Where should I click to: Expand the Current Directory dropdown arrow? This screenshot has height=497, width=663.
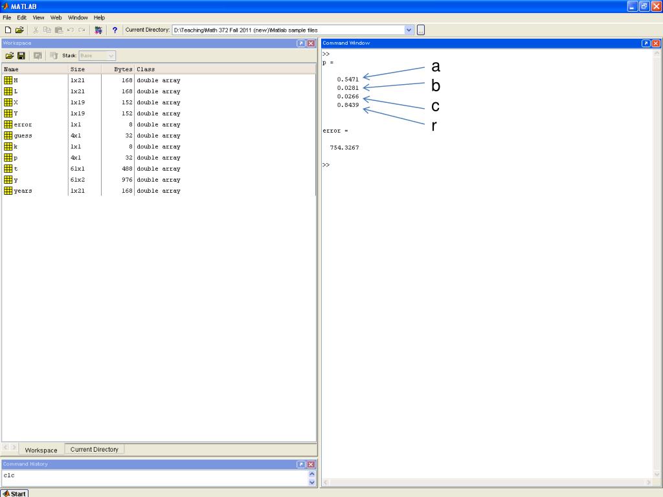409,30
